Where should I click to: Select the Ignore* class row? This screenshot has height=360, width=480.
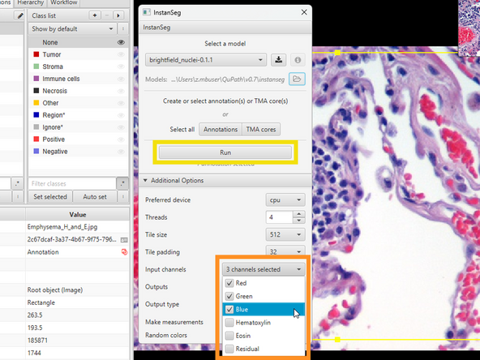pos(78,127)
